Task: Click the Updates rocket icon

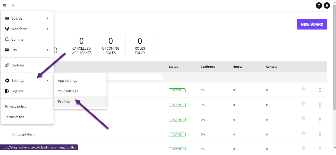Action: click(x=7, y=65)
